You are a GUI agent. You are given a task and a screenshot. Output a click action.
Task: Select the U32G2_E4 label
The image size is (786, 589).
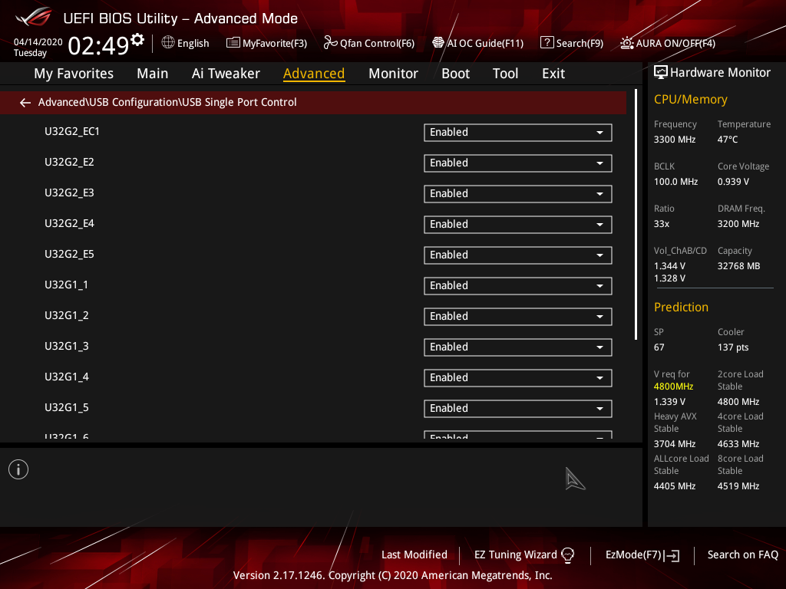tap(69, 223)
